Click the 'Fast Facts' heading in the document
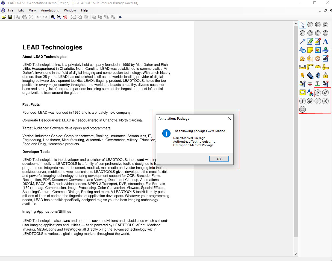Image resolution: width=332 pixels, height=261 pixels. tap(31, 104)
